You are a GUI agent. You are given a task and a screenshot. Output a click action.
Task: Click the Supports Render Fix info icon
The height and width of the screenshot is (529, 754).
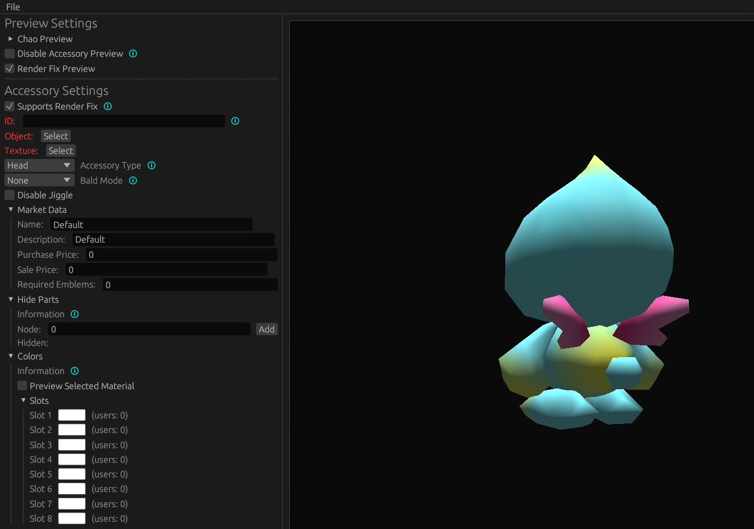(107, 106)
